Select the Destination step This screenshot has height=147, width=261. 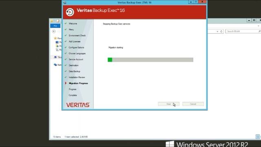click(x=73, y=65)
